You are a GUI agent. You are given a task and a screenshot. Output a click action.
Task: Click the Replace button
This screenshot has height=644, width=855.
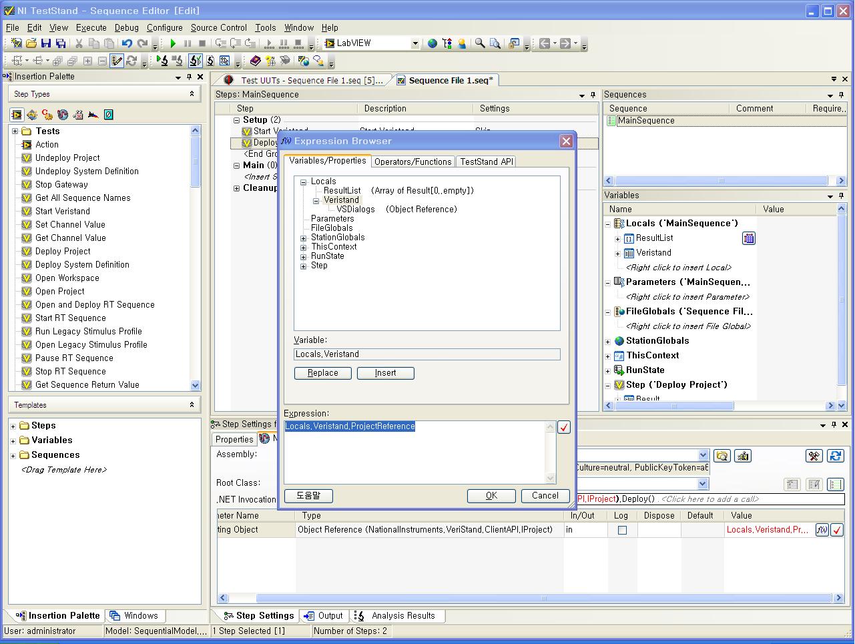tap(323, 373)
